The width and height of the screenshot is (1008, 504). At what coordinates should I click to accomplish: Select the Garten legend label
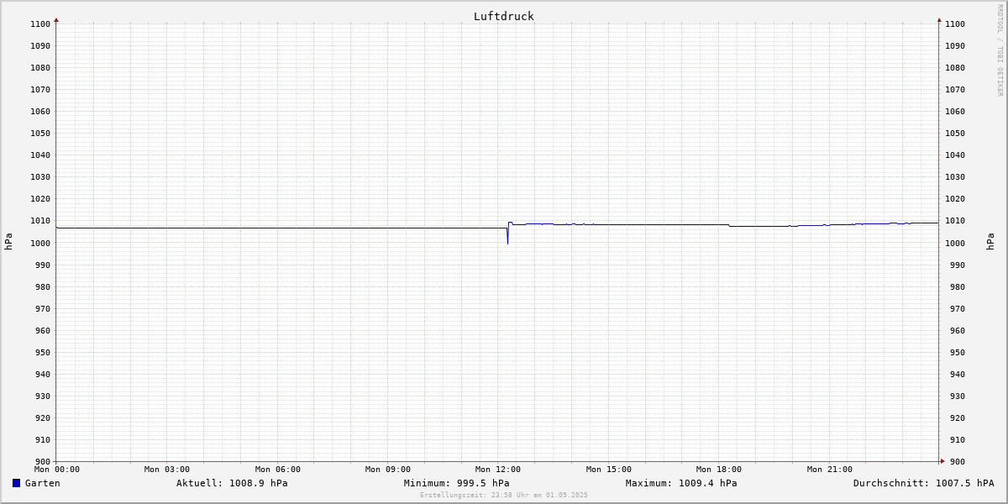(x=43, y=483)
